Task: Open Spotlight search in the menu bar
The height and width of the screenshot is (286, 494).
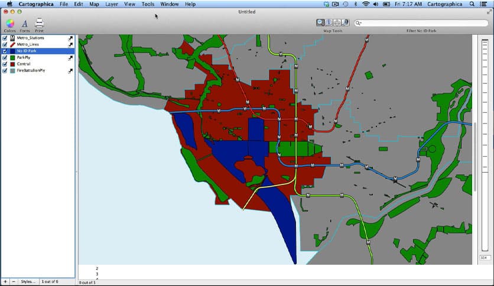Action: pos(472,4)
